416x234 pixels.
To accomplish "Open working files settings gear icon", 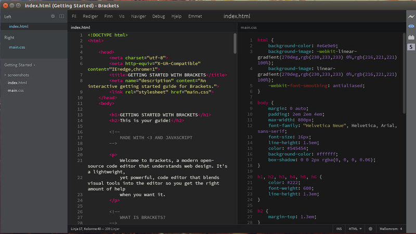I will coord(53,16).
